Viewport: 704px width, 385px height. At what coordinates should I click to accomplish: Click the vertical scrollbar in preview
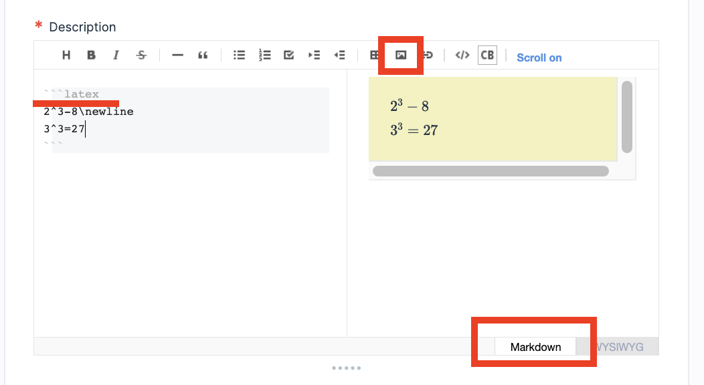(627, 117)
